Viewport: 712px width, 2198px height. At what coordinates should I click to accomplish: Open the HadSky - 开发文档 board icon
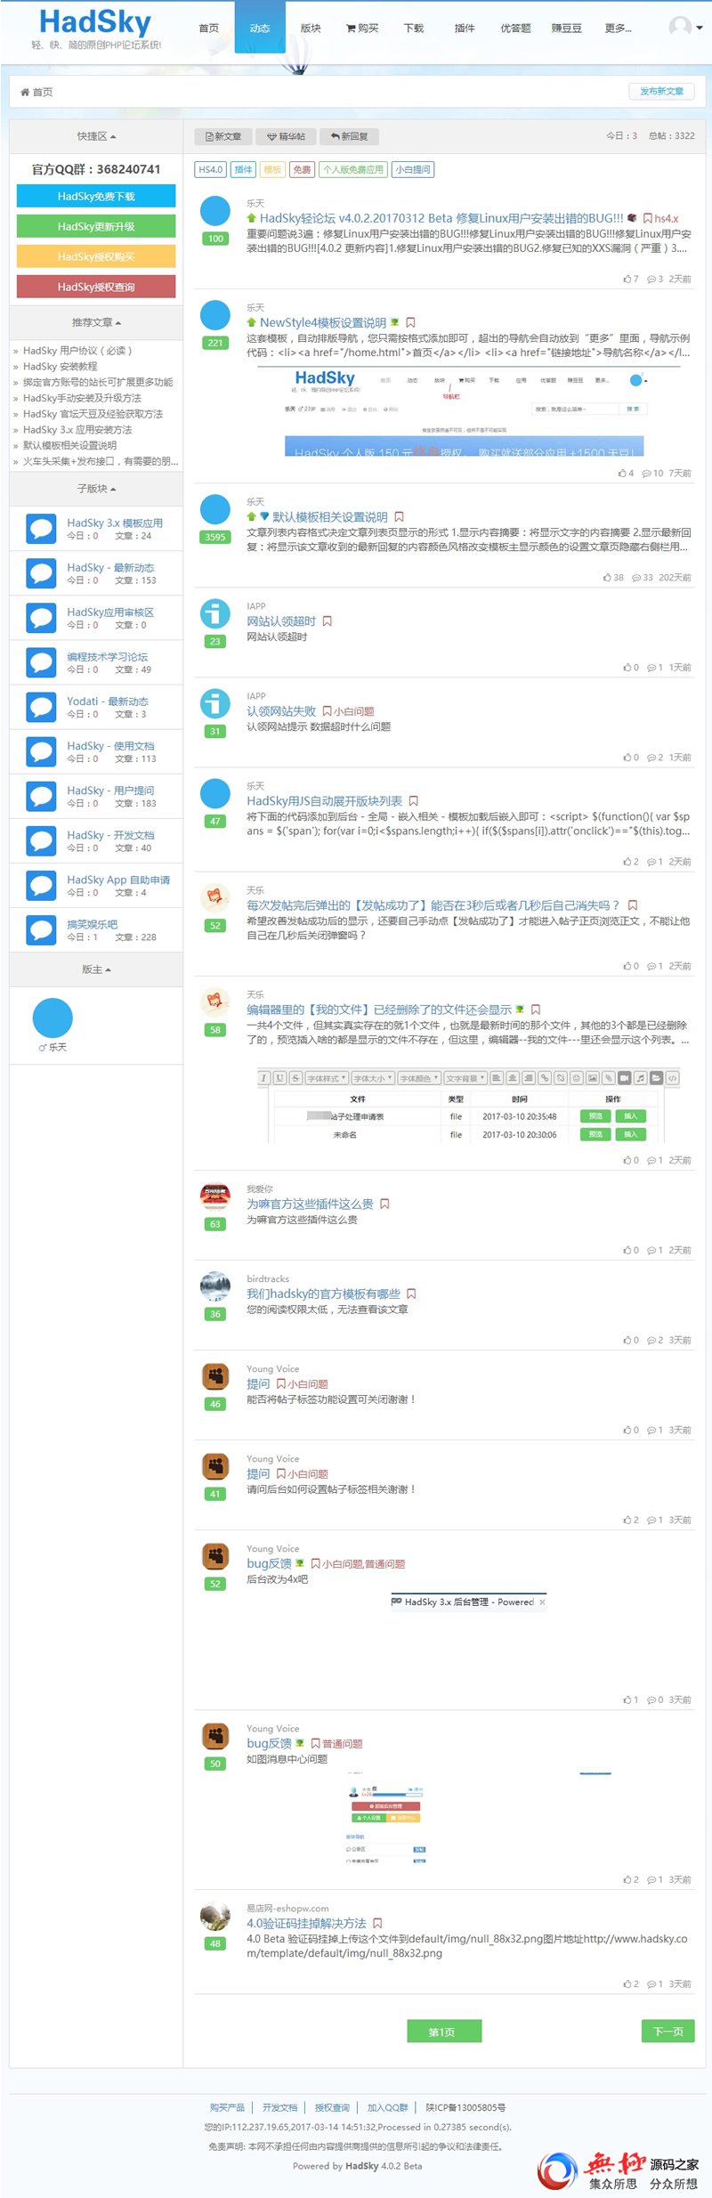point(41,840)
